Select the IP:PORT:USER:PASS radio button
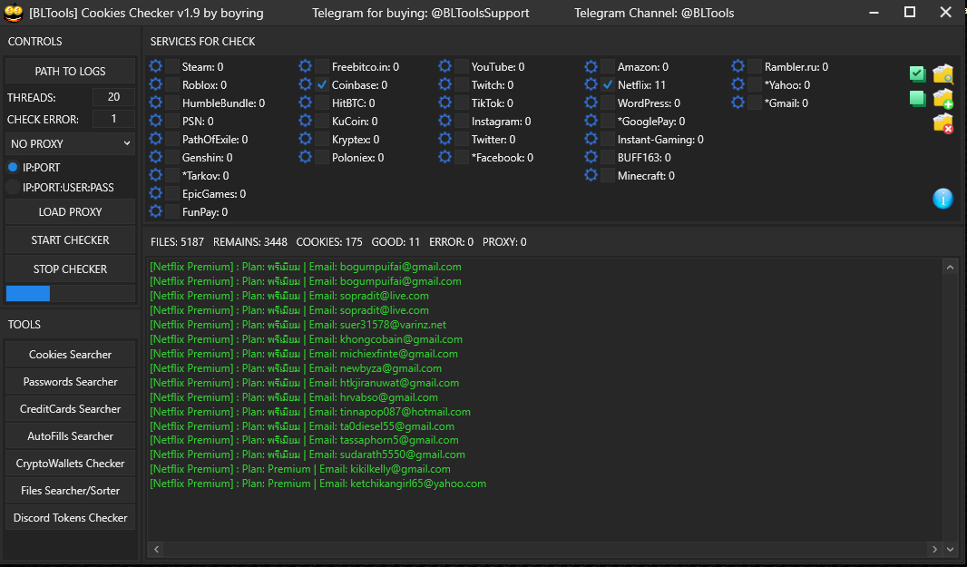Image resolution: width=967 pixels, height=567 pixels. [x=13, y=188]
